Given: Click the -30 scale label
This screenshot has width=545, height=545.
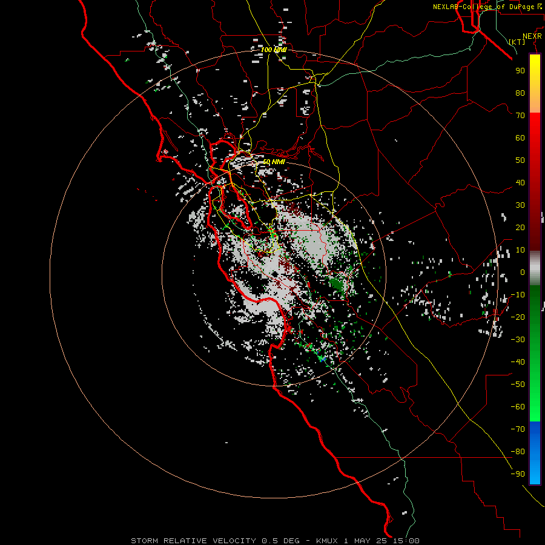Looking at the screenshot, I should click(518, 340).
